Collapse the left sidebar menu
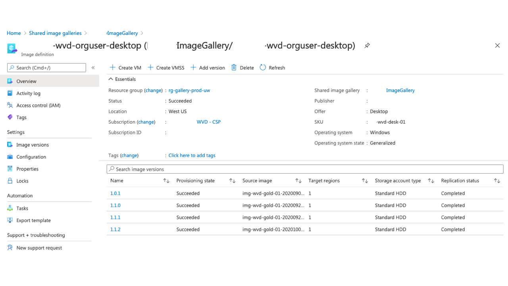Viewport: 508px width, 286px height. pos(93,68)
